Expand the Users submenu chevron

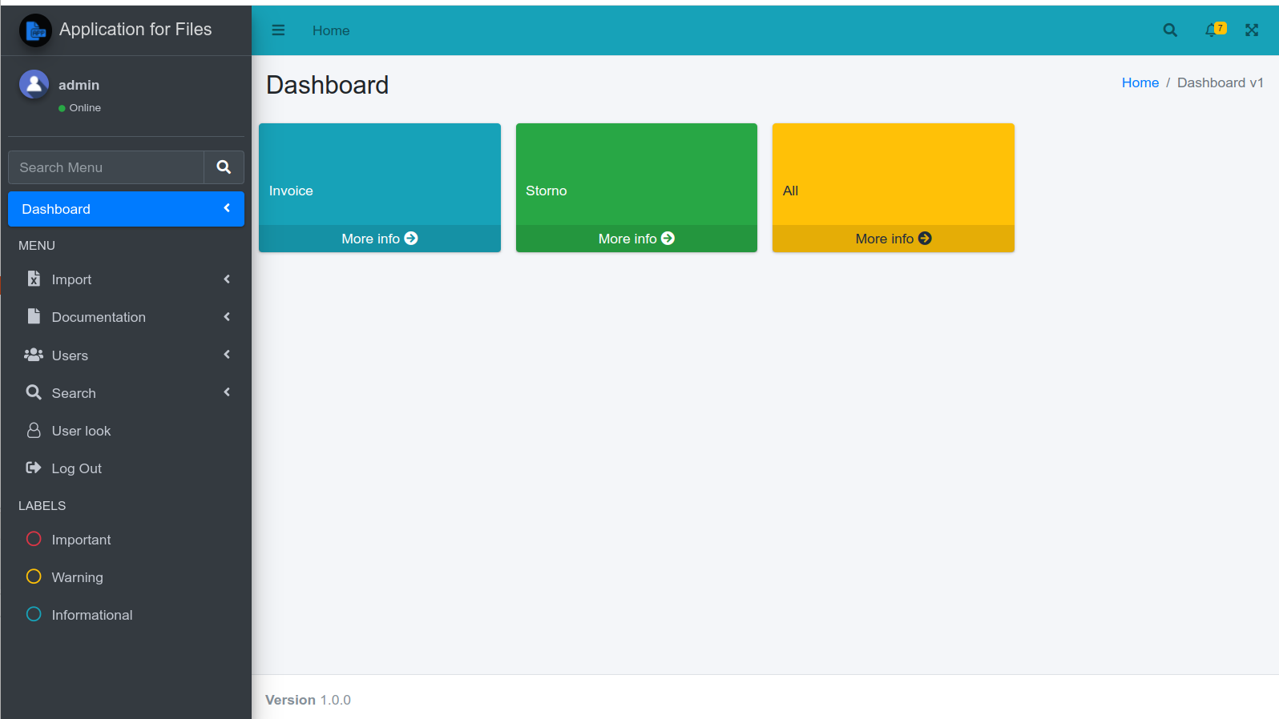tap(227, 355)
